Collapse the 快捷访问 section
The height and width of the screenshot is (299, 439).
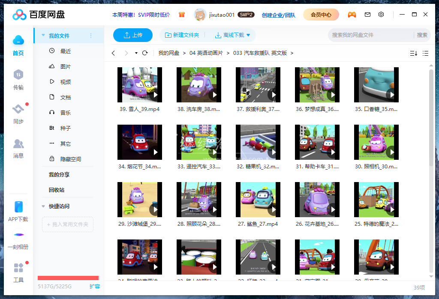coord(43,206)
